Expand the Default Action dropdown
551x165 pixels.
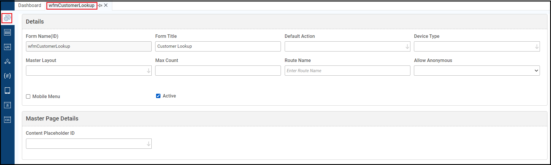click(x=407, y=47)
